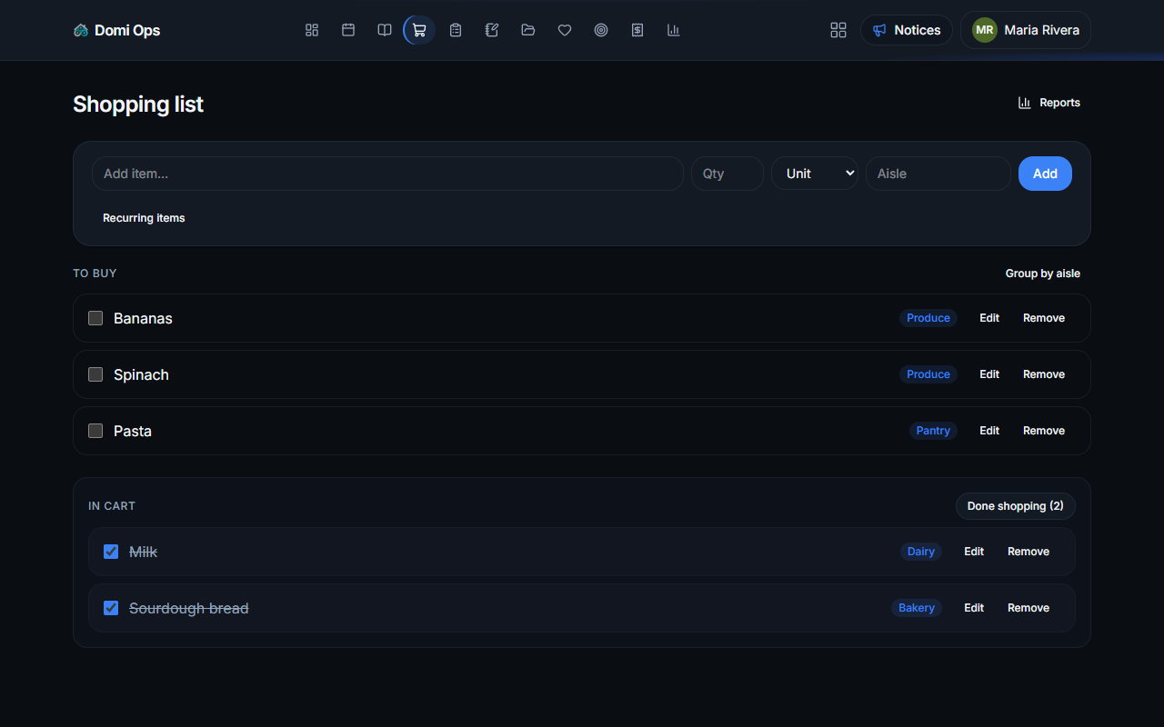
Task: Open Maria Rivera user menu
Action: point(1026,30)
